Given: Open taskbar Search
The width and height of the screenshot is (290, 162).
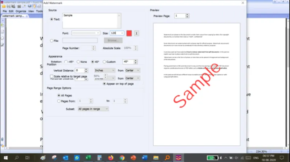Looking at the screenshot, I should (17, 158).
